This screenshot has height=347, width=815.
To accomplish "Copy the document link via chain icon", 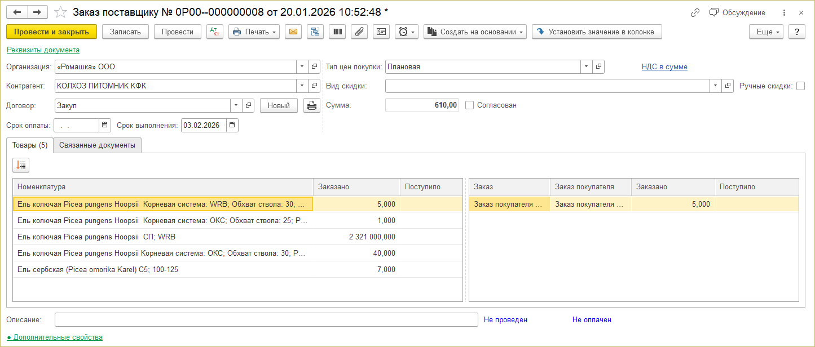I will [x=695, y=12].
